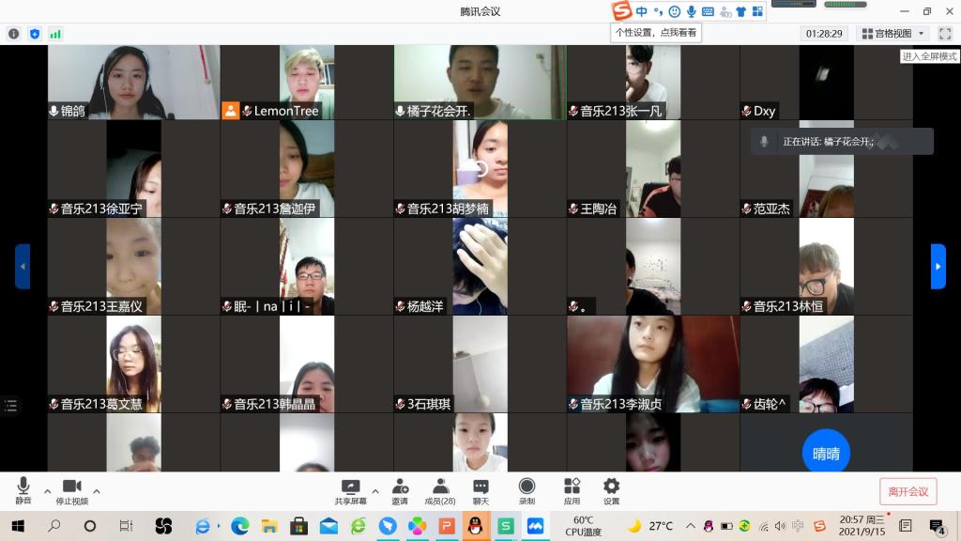This screenshot has height=541, width=961.
Task: Click the red leave meeting button (离开会议)
Action: click(908, 491)
